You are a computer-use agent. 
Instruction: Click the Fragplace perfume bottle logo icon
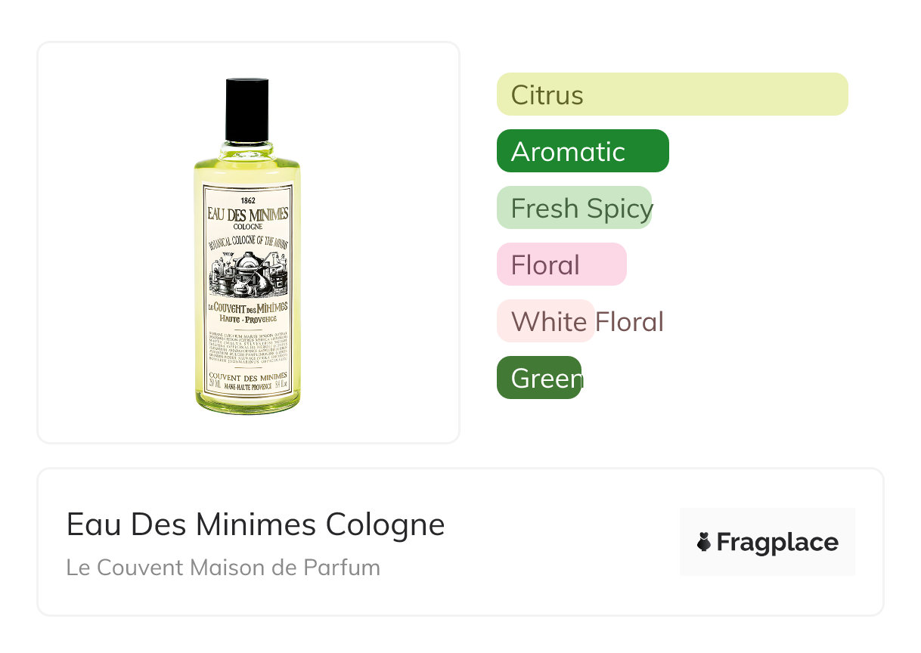click(x=704, y=542)
